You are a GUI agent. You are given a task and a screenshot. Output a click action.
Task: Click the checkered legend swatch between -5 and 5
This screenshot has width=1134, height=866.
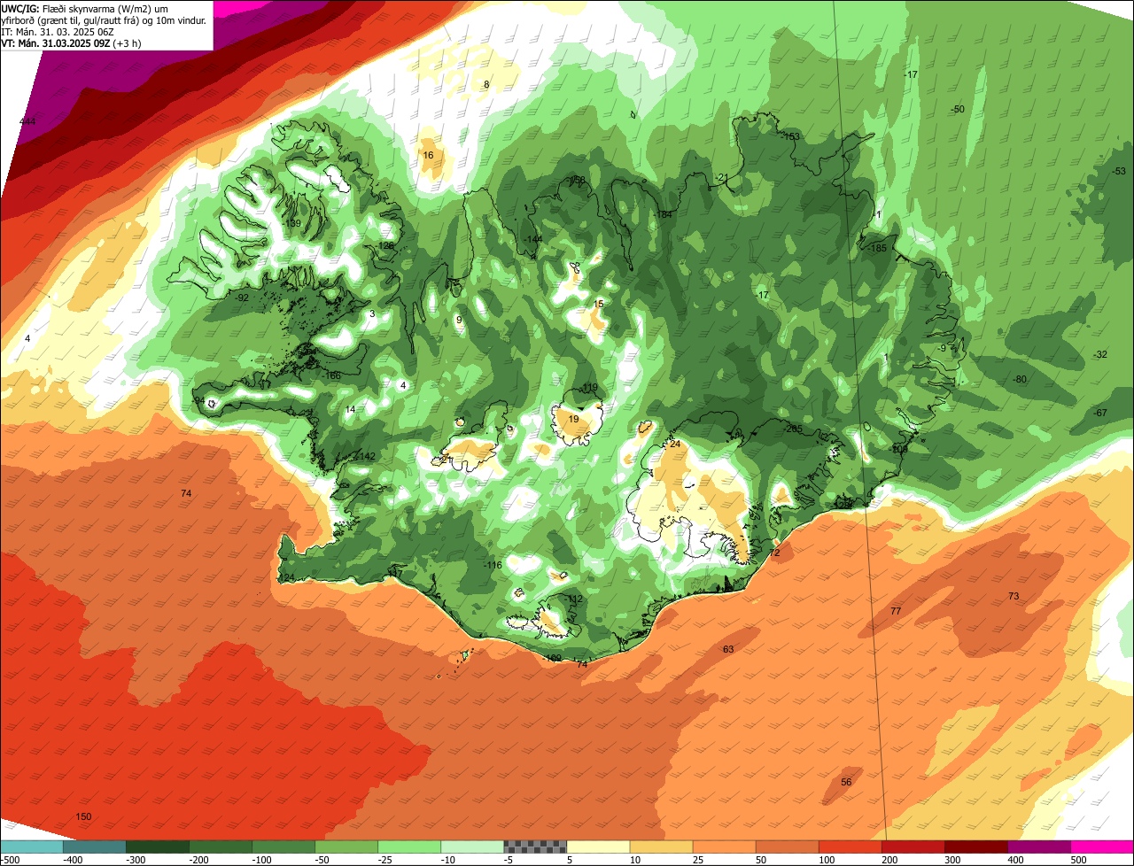[535, 847]
